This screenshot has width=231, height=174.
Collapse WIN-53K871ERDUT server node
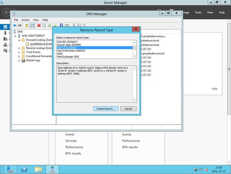(x=15, y=36)
